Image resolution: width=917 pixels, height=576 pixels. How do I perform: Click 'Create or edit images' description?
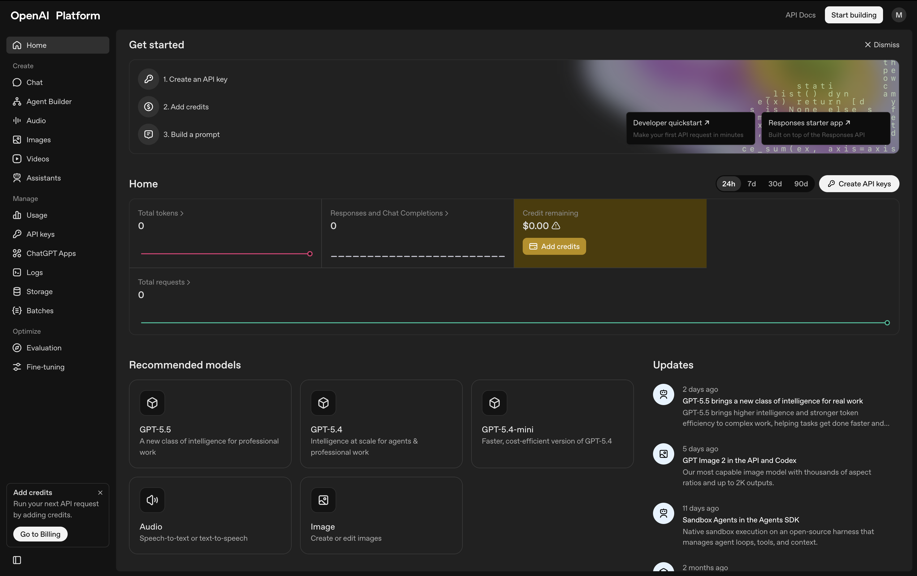pyautogui.click(x=346, y=538)
